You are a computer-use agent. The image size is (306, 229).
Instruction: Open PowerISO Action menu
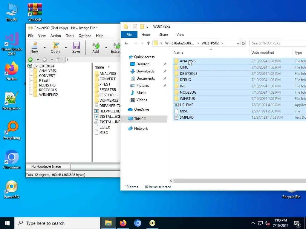click(56, 36)
